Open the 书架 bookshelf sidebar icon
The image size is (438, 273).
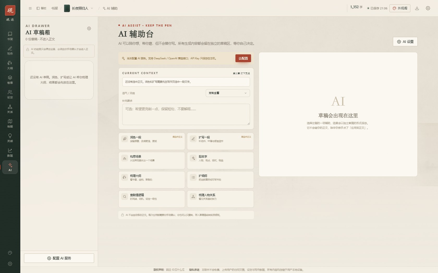click(x=10, y=36)
